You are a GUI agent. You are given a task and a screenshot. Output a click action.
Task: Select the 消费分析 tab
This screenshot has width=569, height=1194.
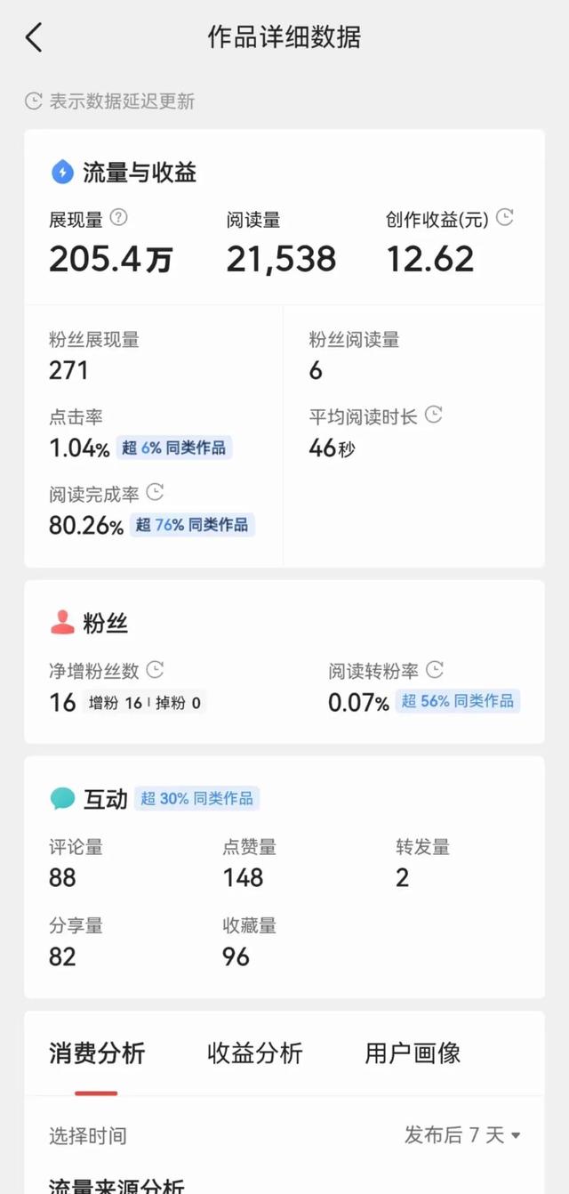pyautogui.click(x=97, y=1053)
